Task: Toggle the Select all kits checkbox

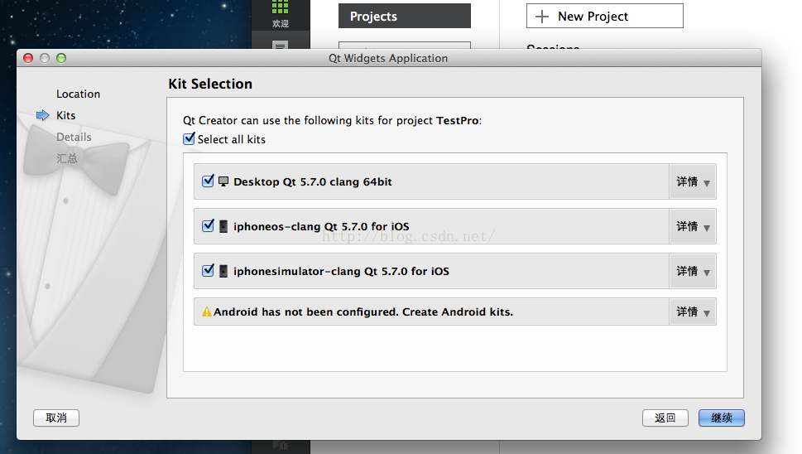Action: (190, 138)
